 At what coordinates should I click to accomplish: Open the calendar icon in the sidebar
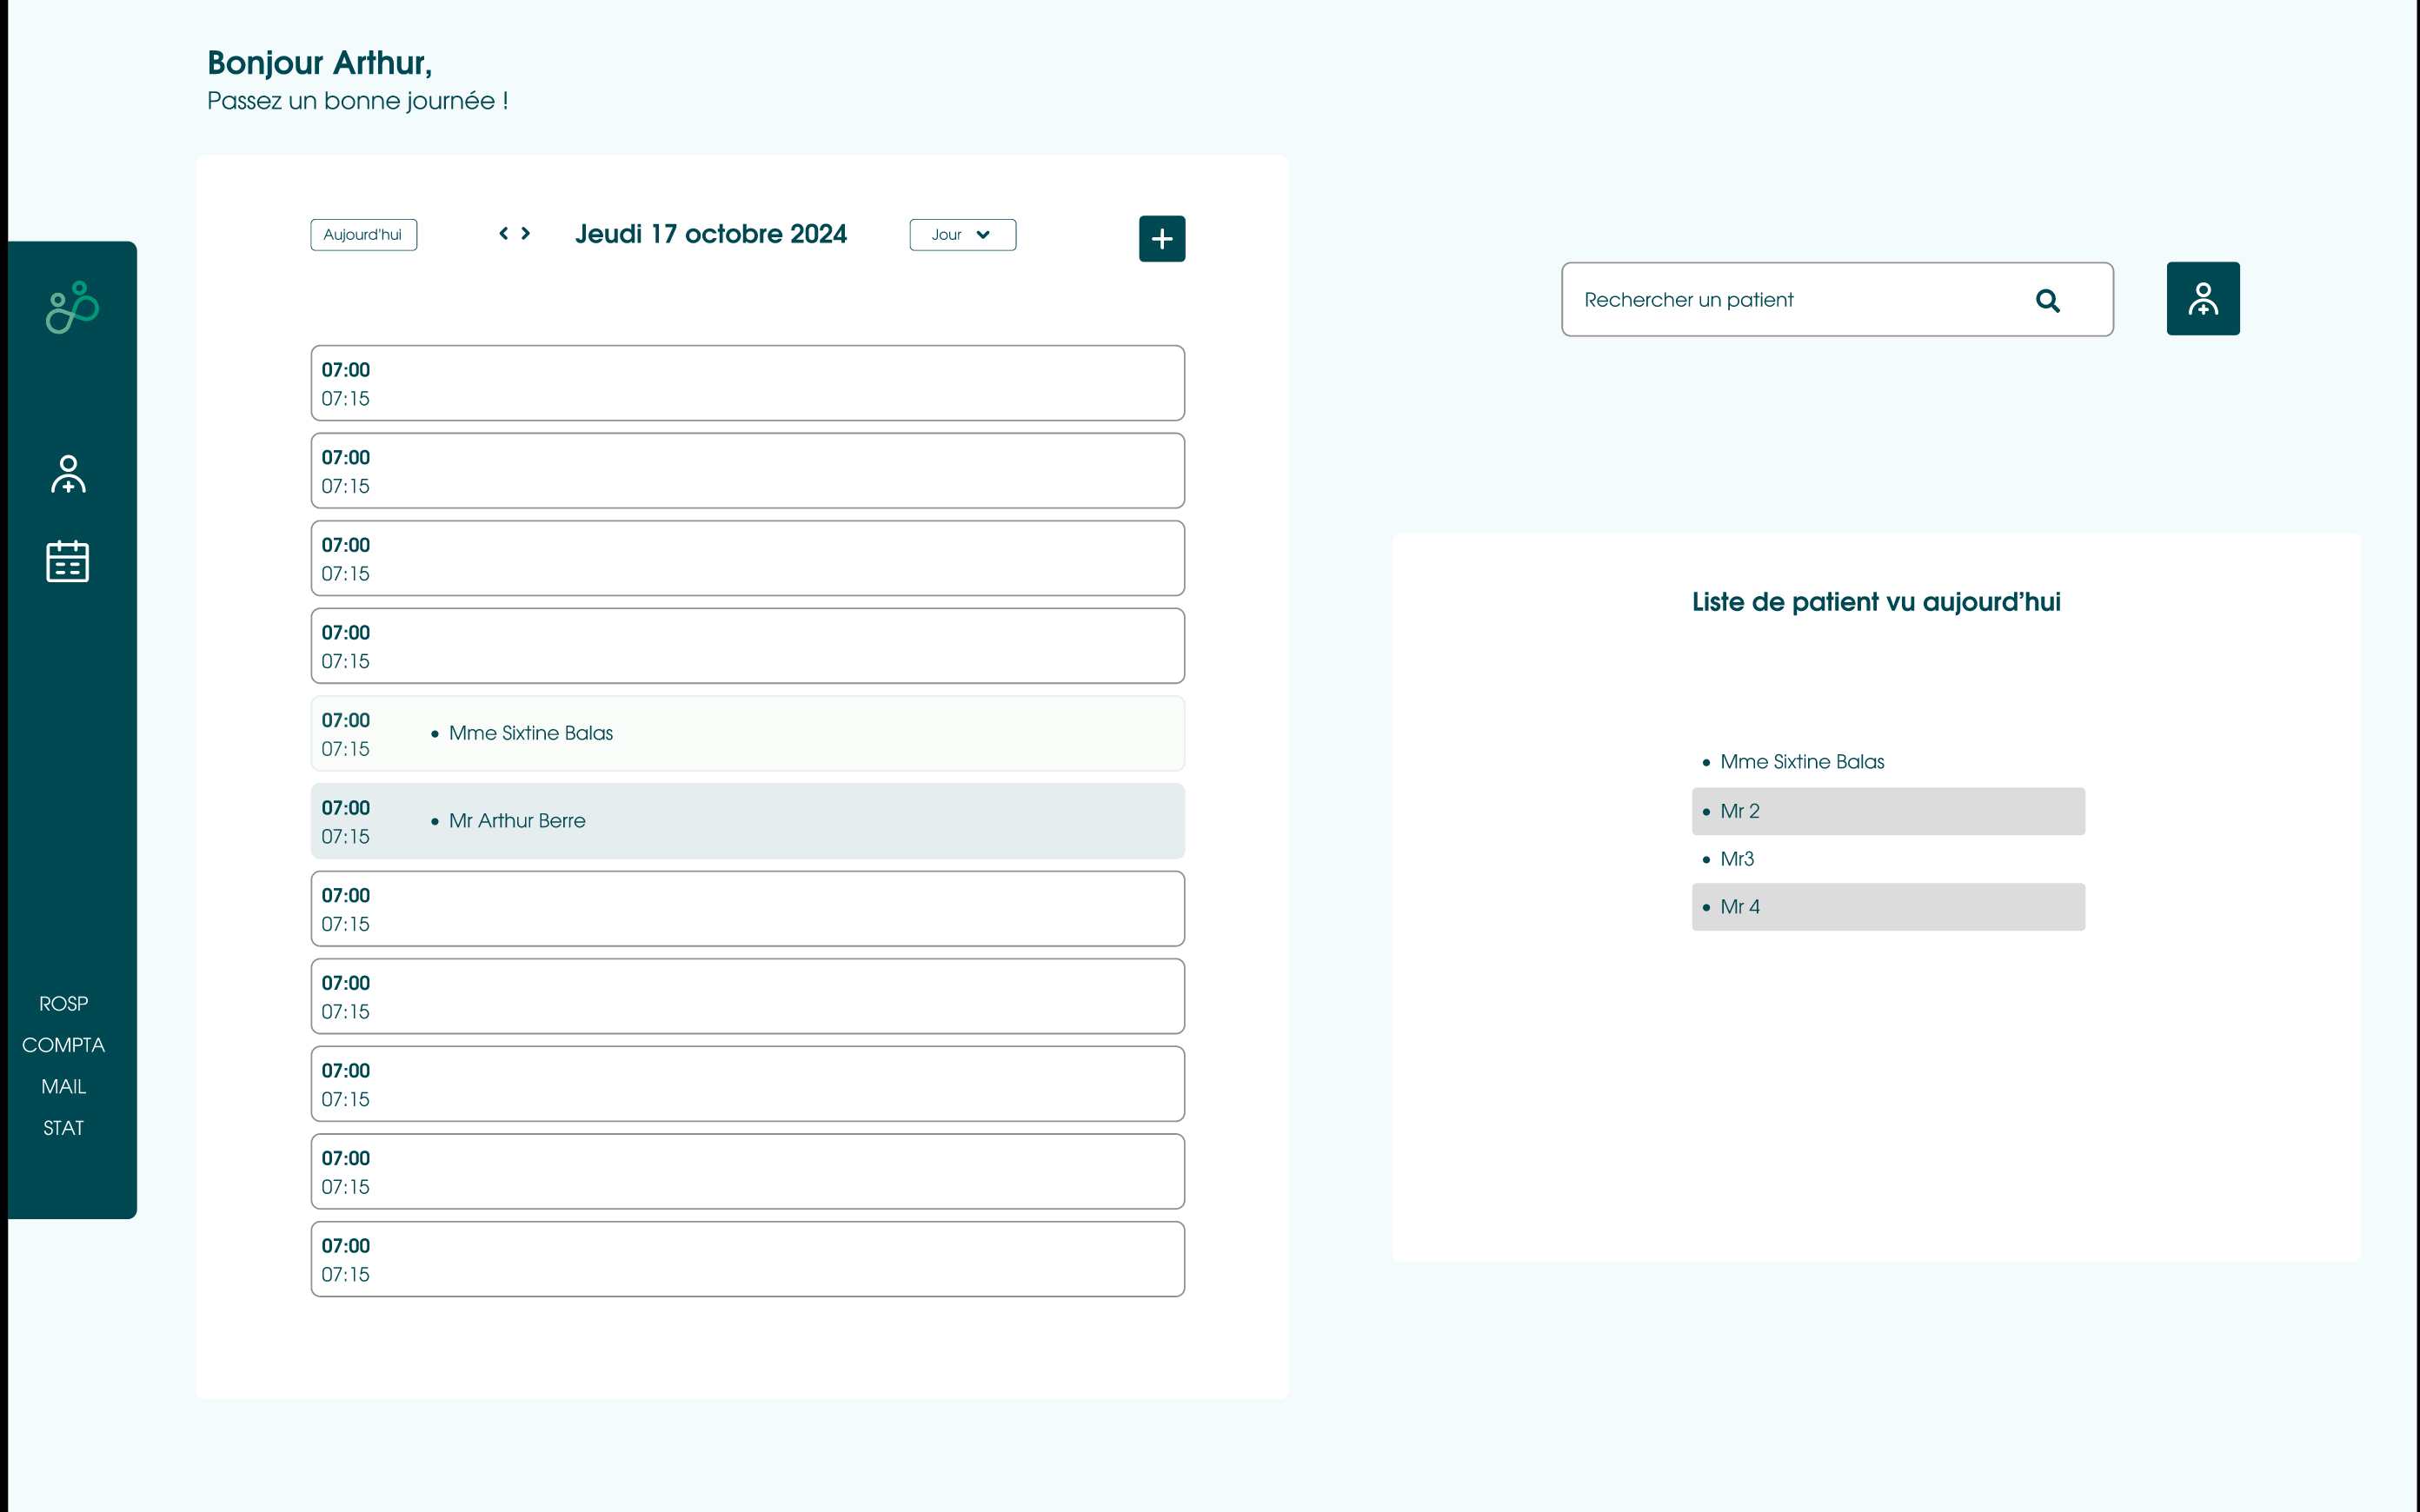click(x=68, y=561)
